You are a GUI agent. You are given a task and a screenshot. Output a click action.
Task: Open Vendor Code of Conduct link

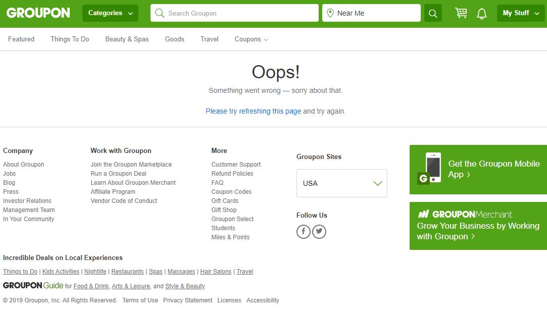point(124,201)
